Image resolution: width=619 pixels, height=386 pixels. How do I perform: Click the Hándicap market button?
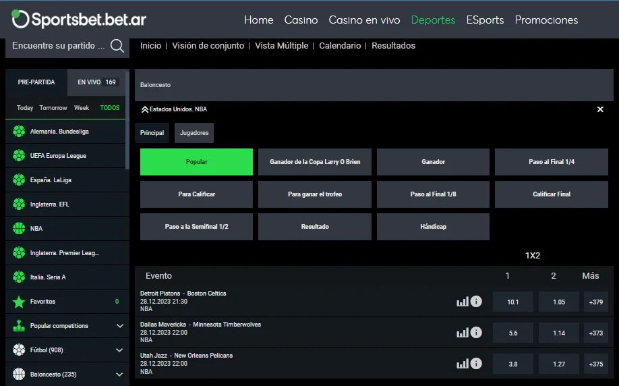[x=433, y=227]
